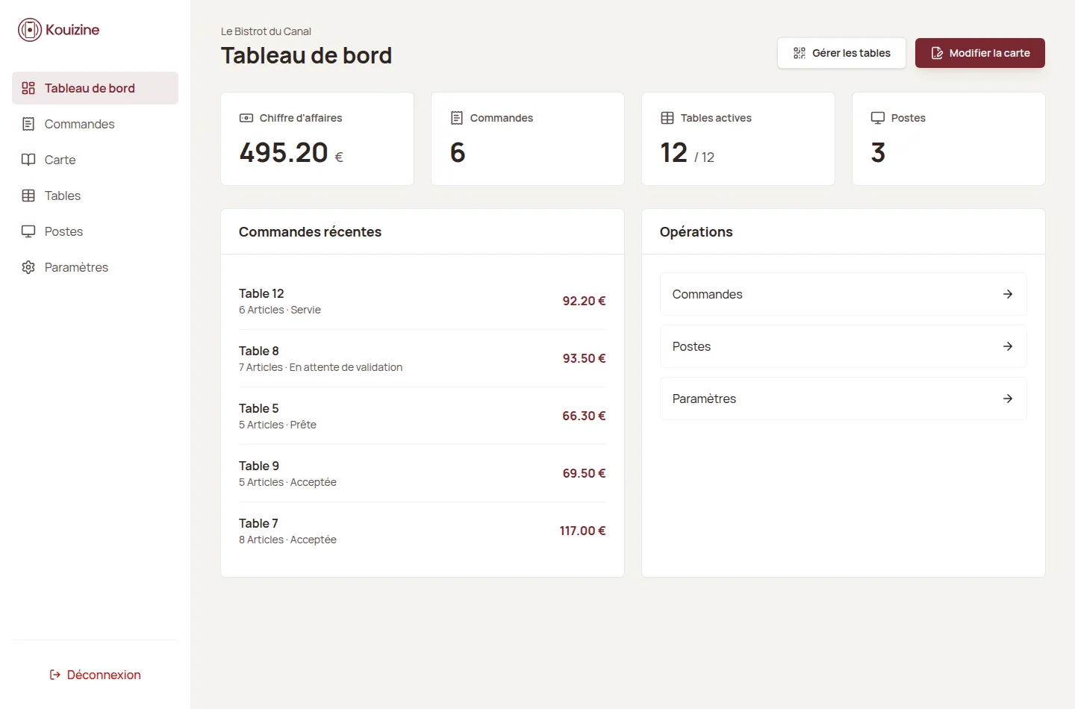Click the Paramètres gear icon in sidebar
This screenshot has height=709, width=1075.
tap(28, 267)
